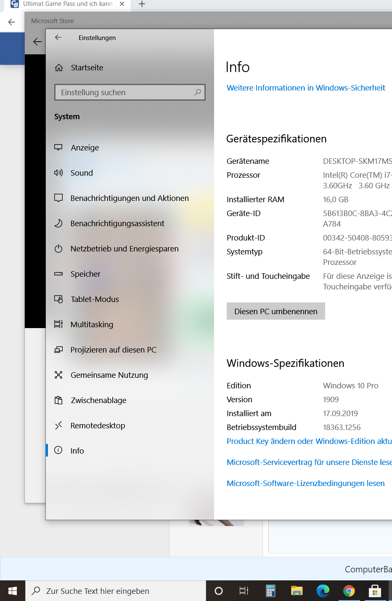
Task: Click the Anzeige monitor icon
Action: (x=58, y=147)
